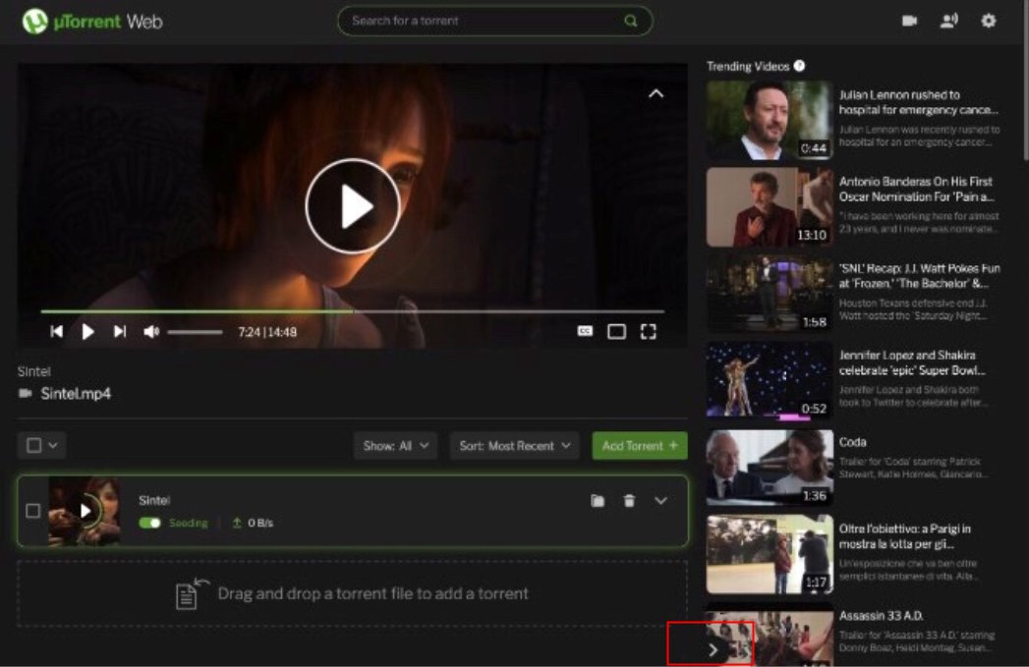Open the Jennifer Lopez and Shakira title
The width and height of the screenshot is (1029, 667).
click(912, 362)
